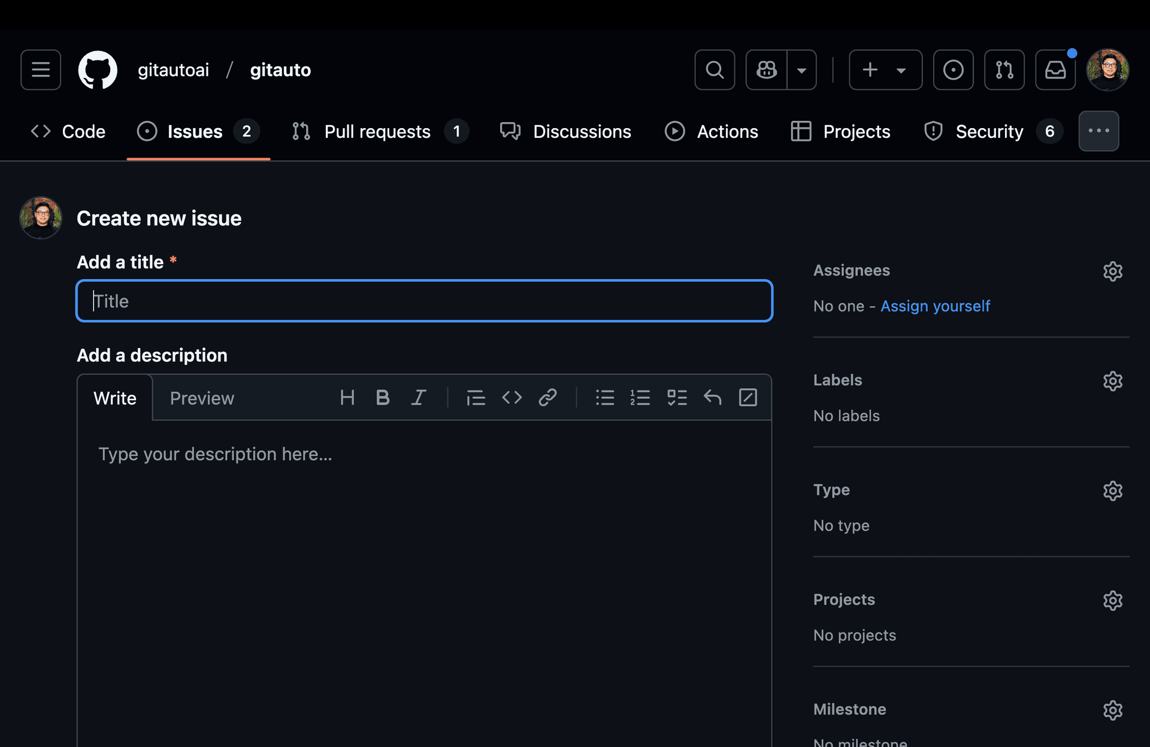Add a task list to the description
Screen dimensions: 1150x747
tap(677, 397)
